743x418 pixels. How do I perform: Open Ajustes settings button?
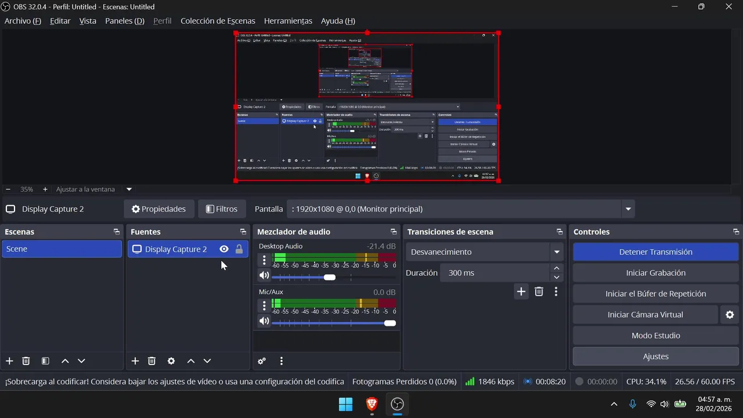(x=656, y=356)
